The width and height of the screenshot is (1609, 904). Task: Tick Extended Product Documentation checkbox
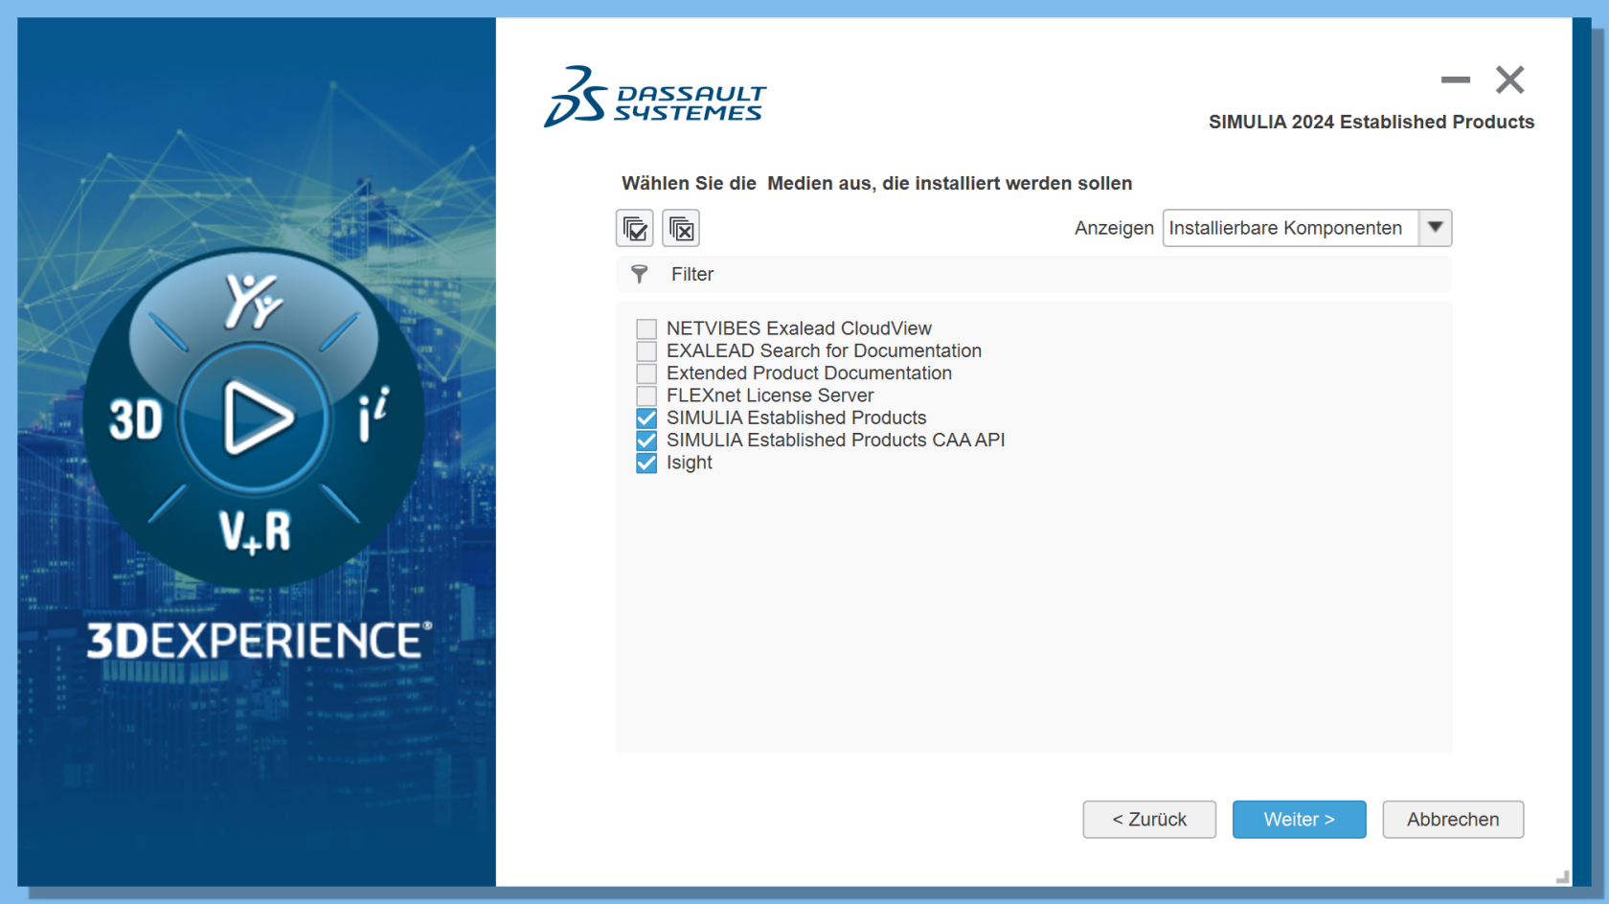click(646, 373)
